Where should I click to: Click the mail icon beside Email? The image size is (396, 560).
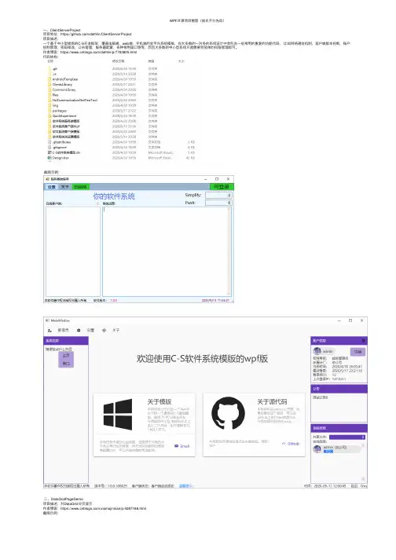tap(176, 446)
